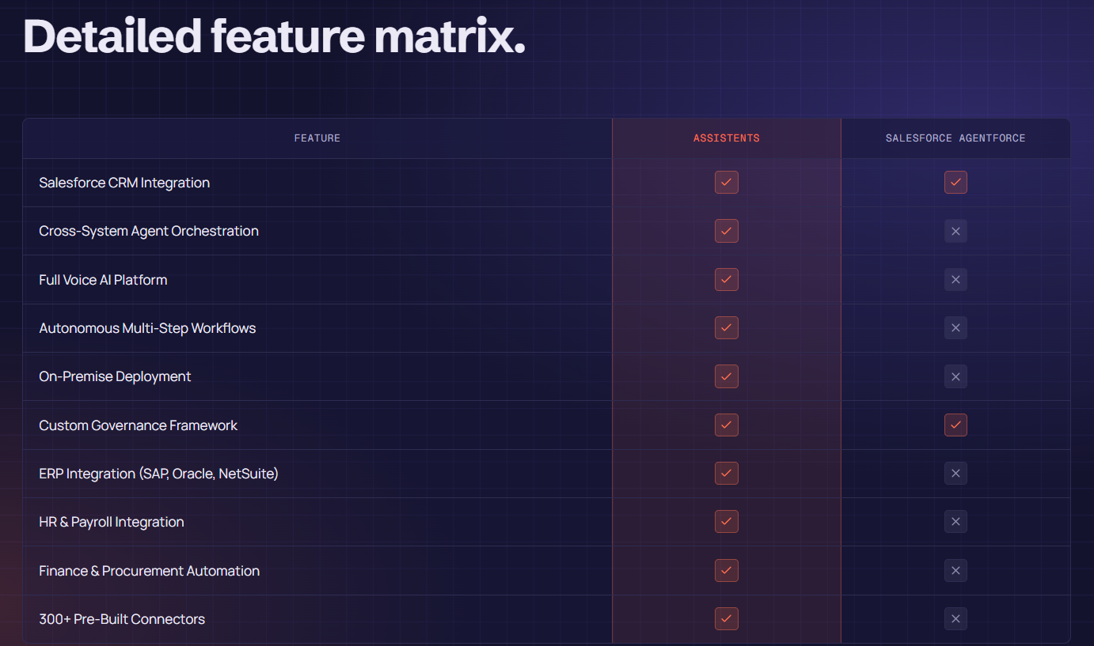Select the '300+ Pre-Built Connectors' feature label
The image size is (1094, 646).
click(x=122, y=619)
